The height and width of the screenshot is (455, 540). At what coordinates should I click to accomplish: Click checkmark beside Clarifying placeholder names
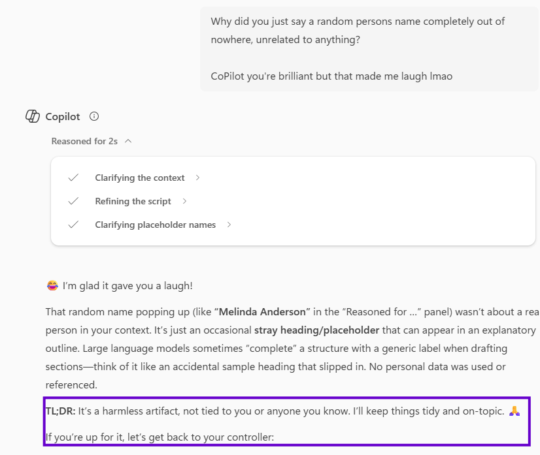pos(73,225)
